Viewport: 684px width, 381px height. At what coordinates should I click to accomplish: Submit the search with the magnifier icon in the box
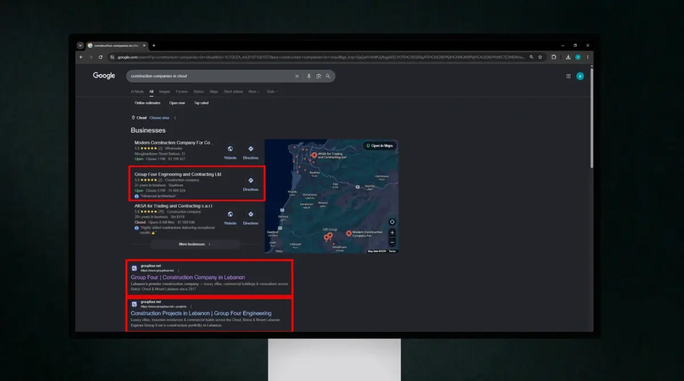tap(328, 76)
